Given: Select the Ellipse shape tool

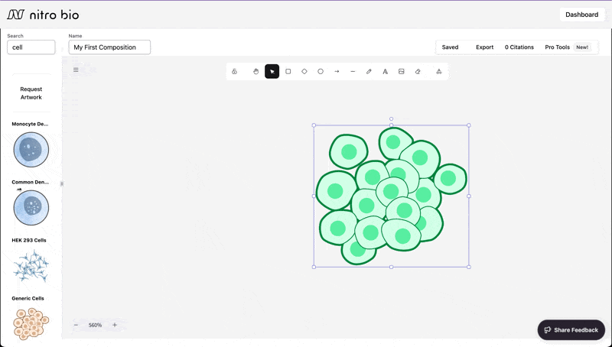Looking at the screenshot, I should coord(321,71).
